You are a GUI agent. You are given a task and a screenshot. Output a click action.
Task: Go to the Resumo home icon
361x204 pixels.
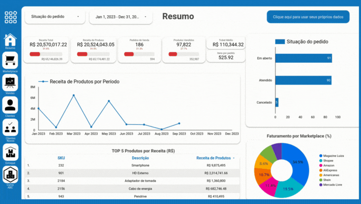click(x=10, y=40)
